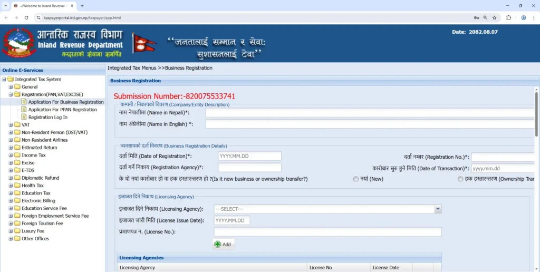Image resolution: width=540 pixels, height=272 pixels.
Task: Click the Submission Number text
Action: pyautogui.click(x=174, y=96)
